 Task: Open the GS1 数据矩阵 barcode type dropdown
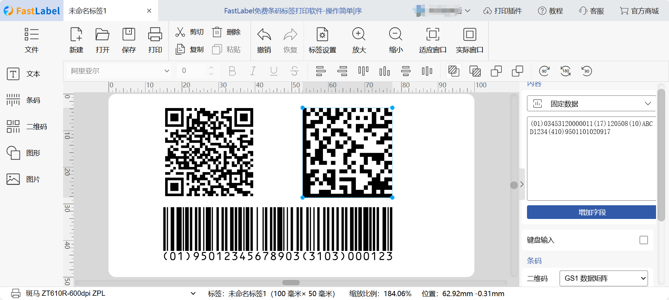click(x=603, y=278)
